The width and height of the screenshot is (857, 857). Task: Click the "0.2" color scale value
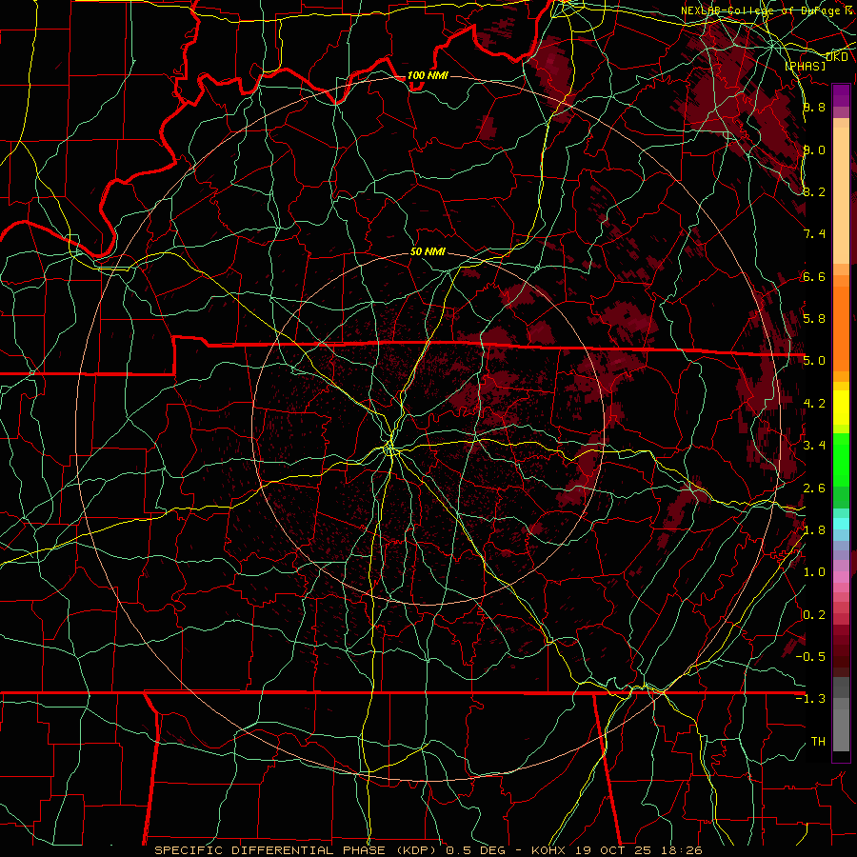pos(814,615)
